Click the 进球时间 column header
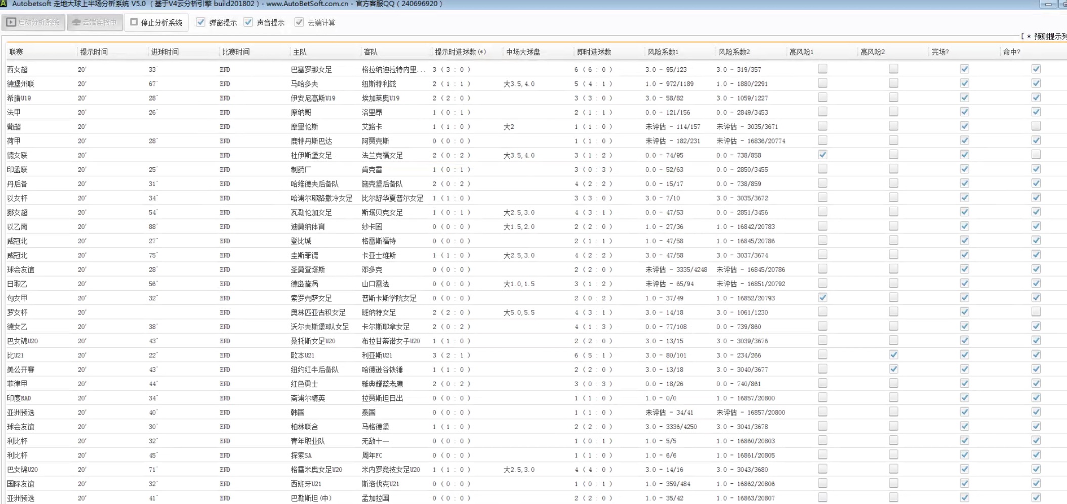The image size is (1067, 504). 165,52
